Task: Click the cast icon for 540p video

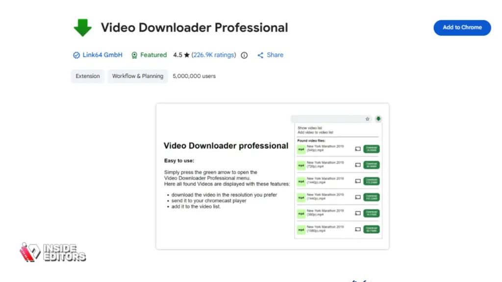Action: tap(357, 149)
